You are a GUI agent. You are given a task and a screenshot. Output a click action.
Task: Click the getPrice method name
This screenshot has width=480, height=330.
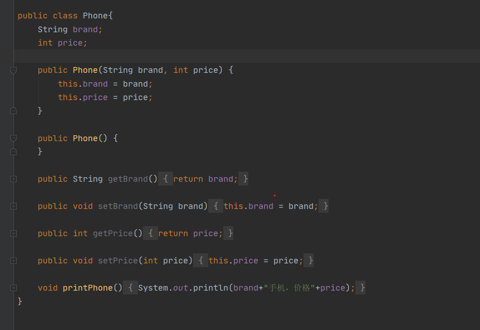(x=113, y=233)
